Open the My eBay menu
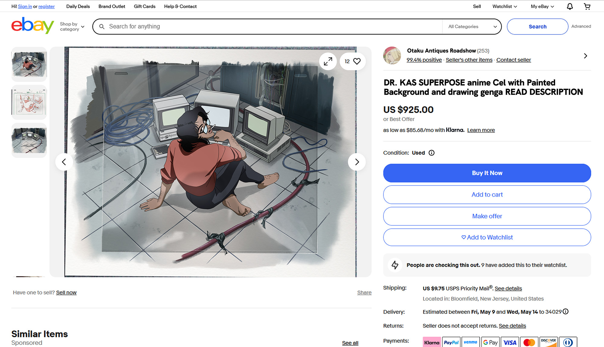Viewport: 604px width, 347px height. (x=542, y=6)
